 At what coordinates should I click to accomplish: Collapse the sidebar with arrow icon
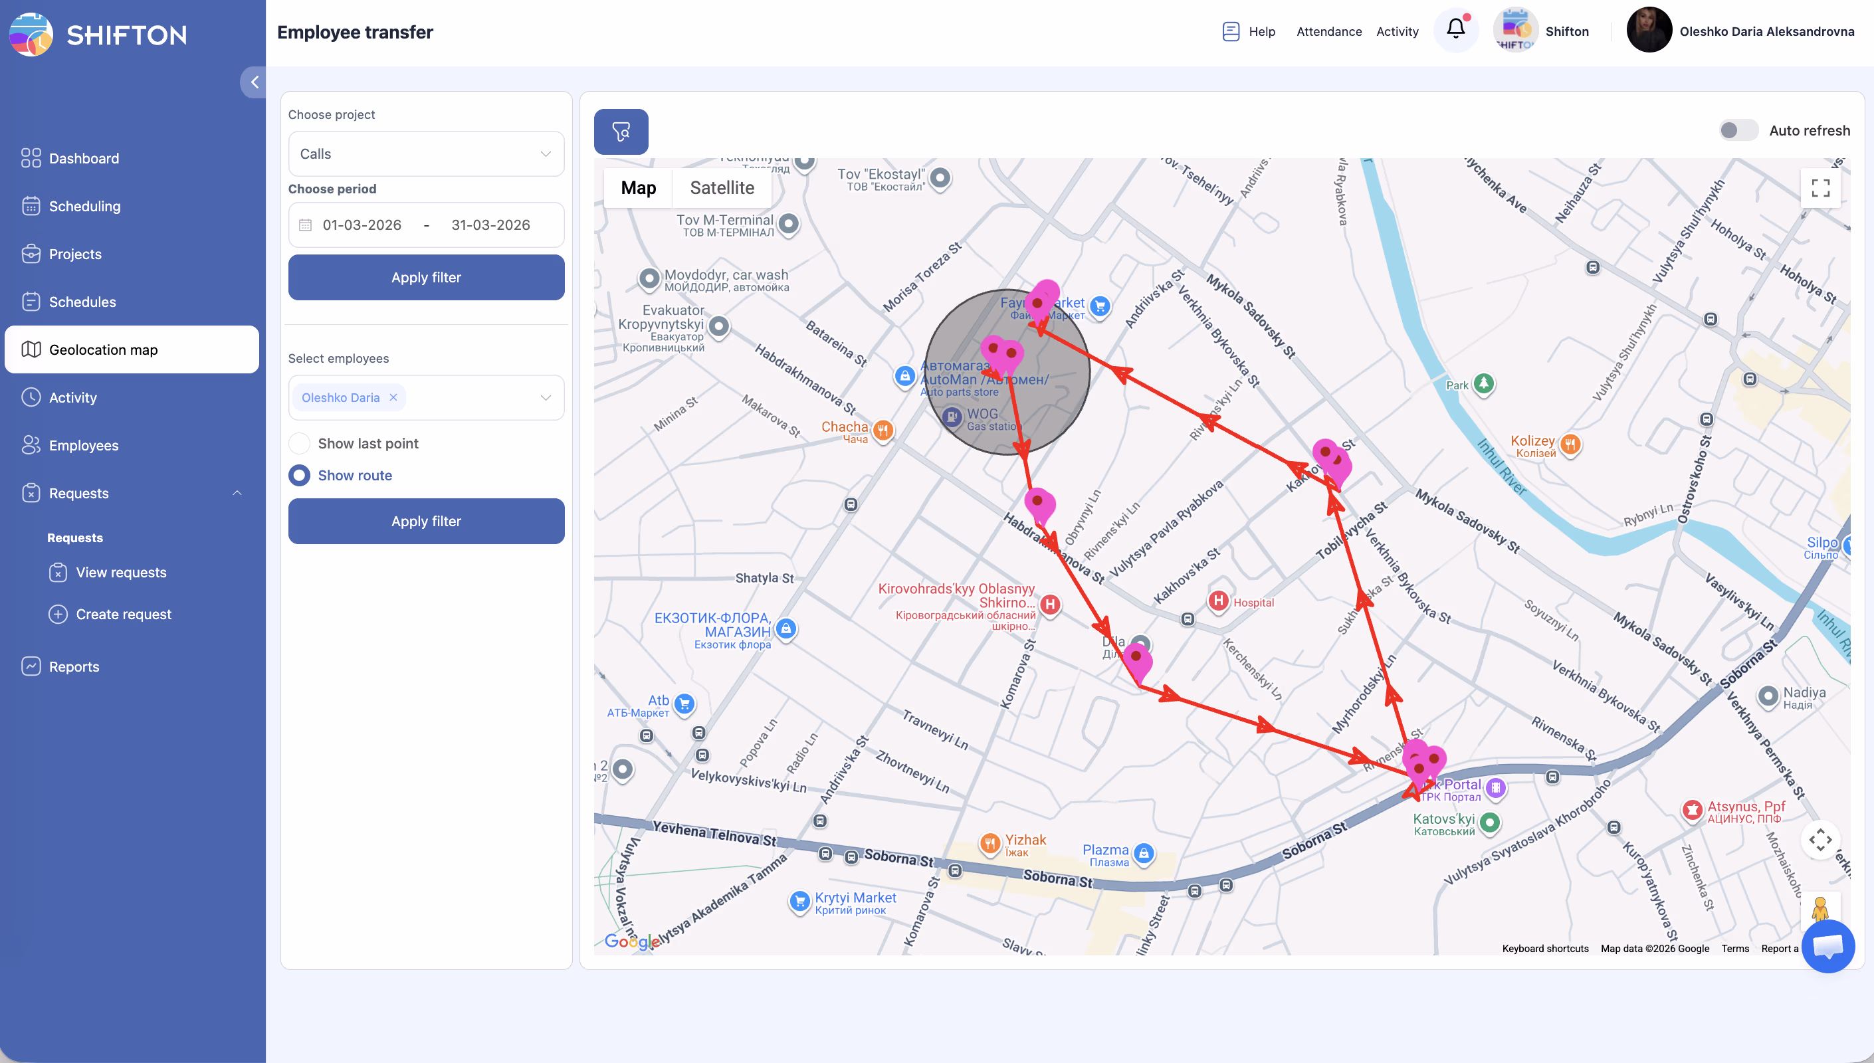point(254,82)
